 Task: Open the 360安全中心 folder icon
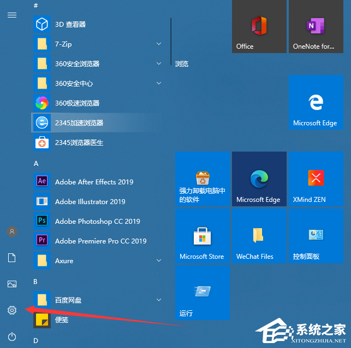42,83
